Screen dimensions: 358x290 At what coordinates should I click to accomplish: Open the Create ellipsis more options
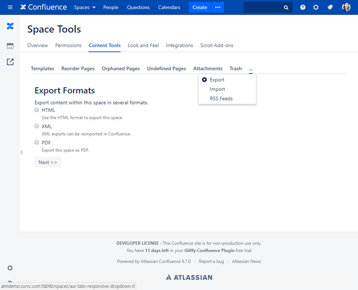(x=217, y=7)
